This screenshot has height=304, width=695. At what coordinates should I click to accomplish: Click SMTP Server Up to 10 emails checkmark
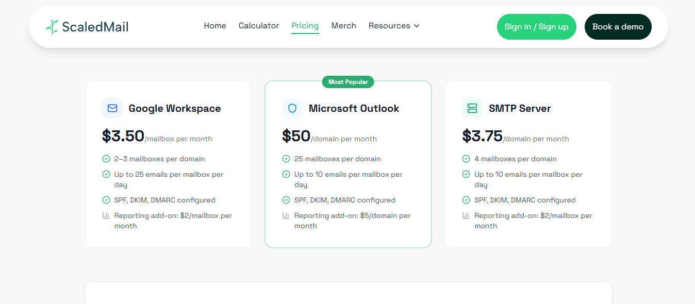466,174
